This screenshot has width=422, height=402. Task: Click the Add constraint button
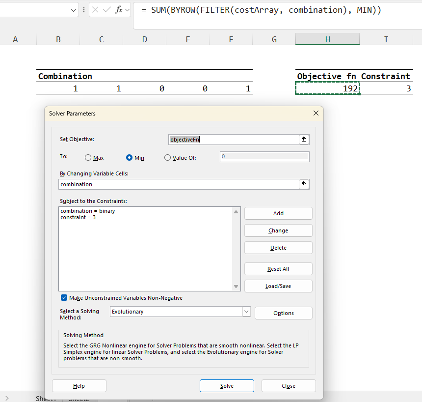coord(278,213)
